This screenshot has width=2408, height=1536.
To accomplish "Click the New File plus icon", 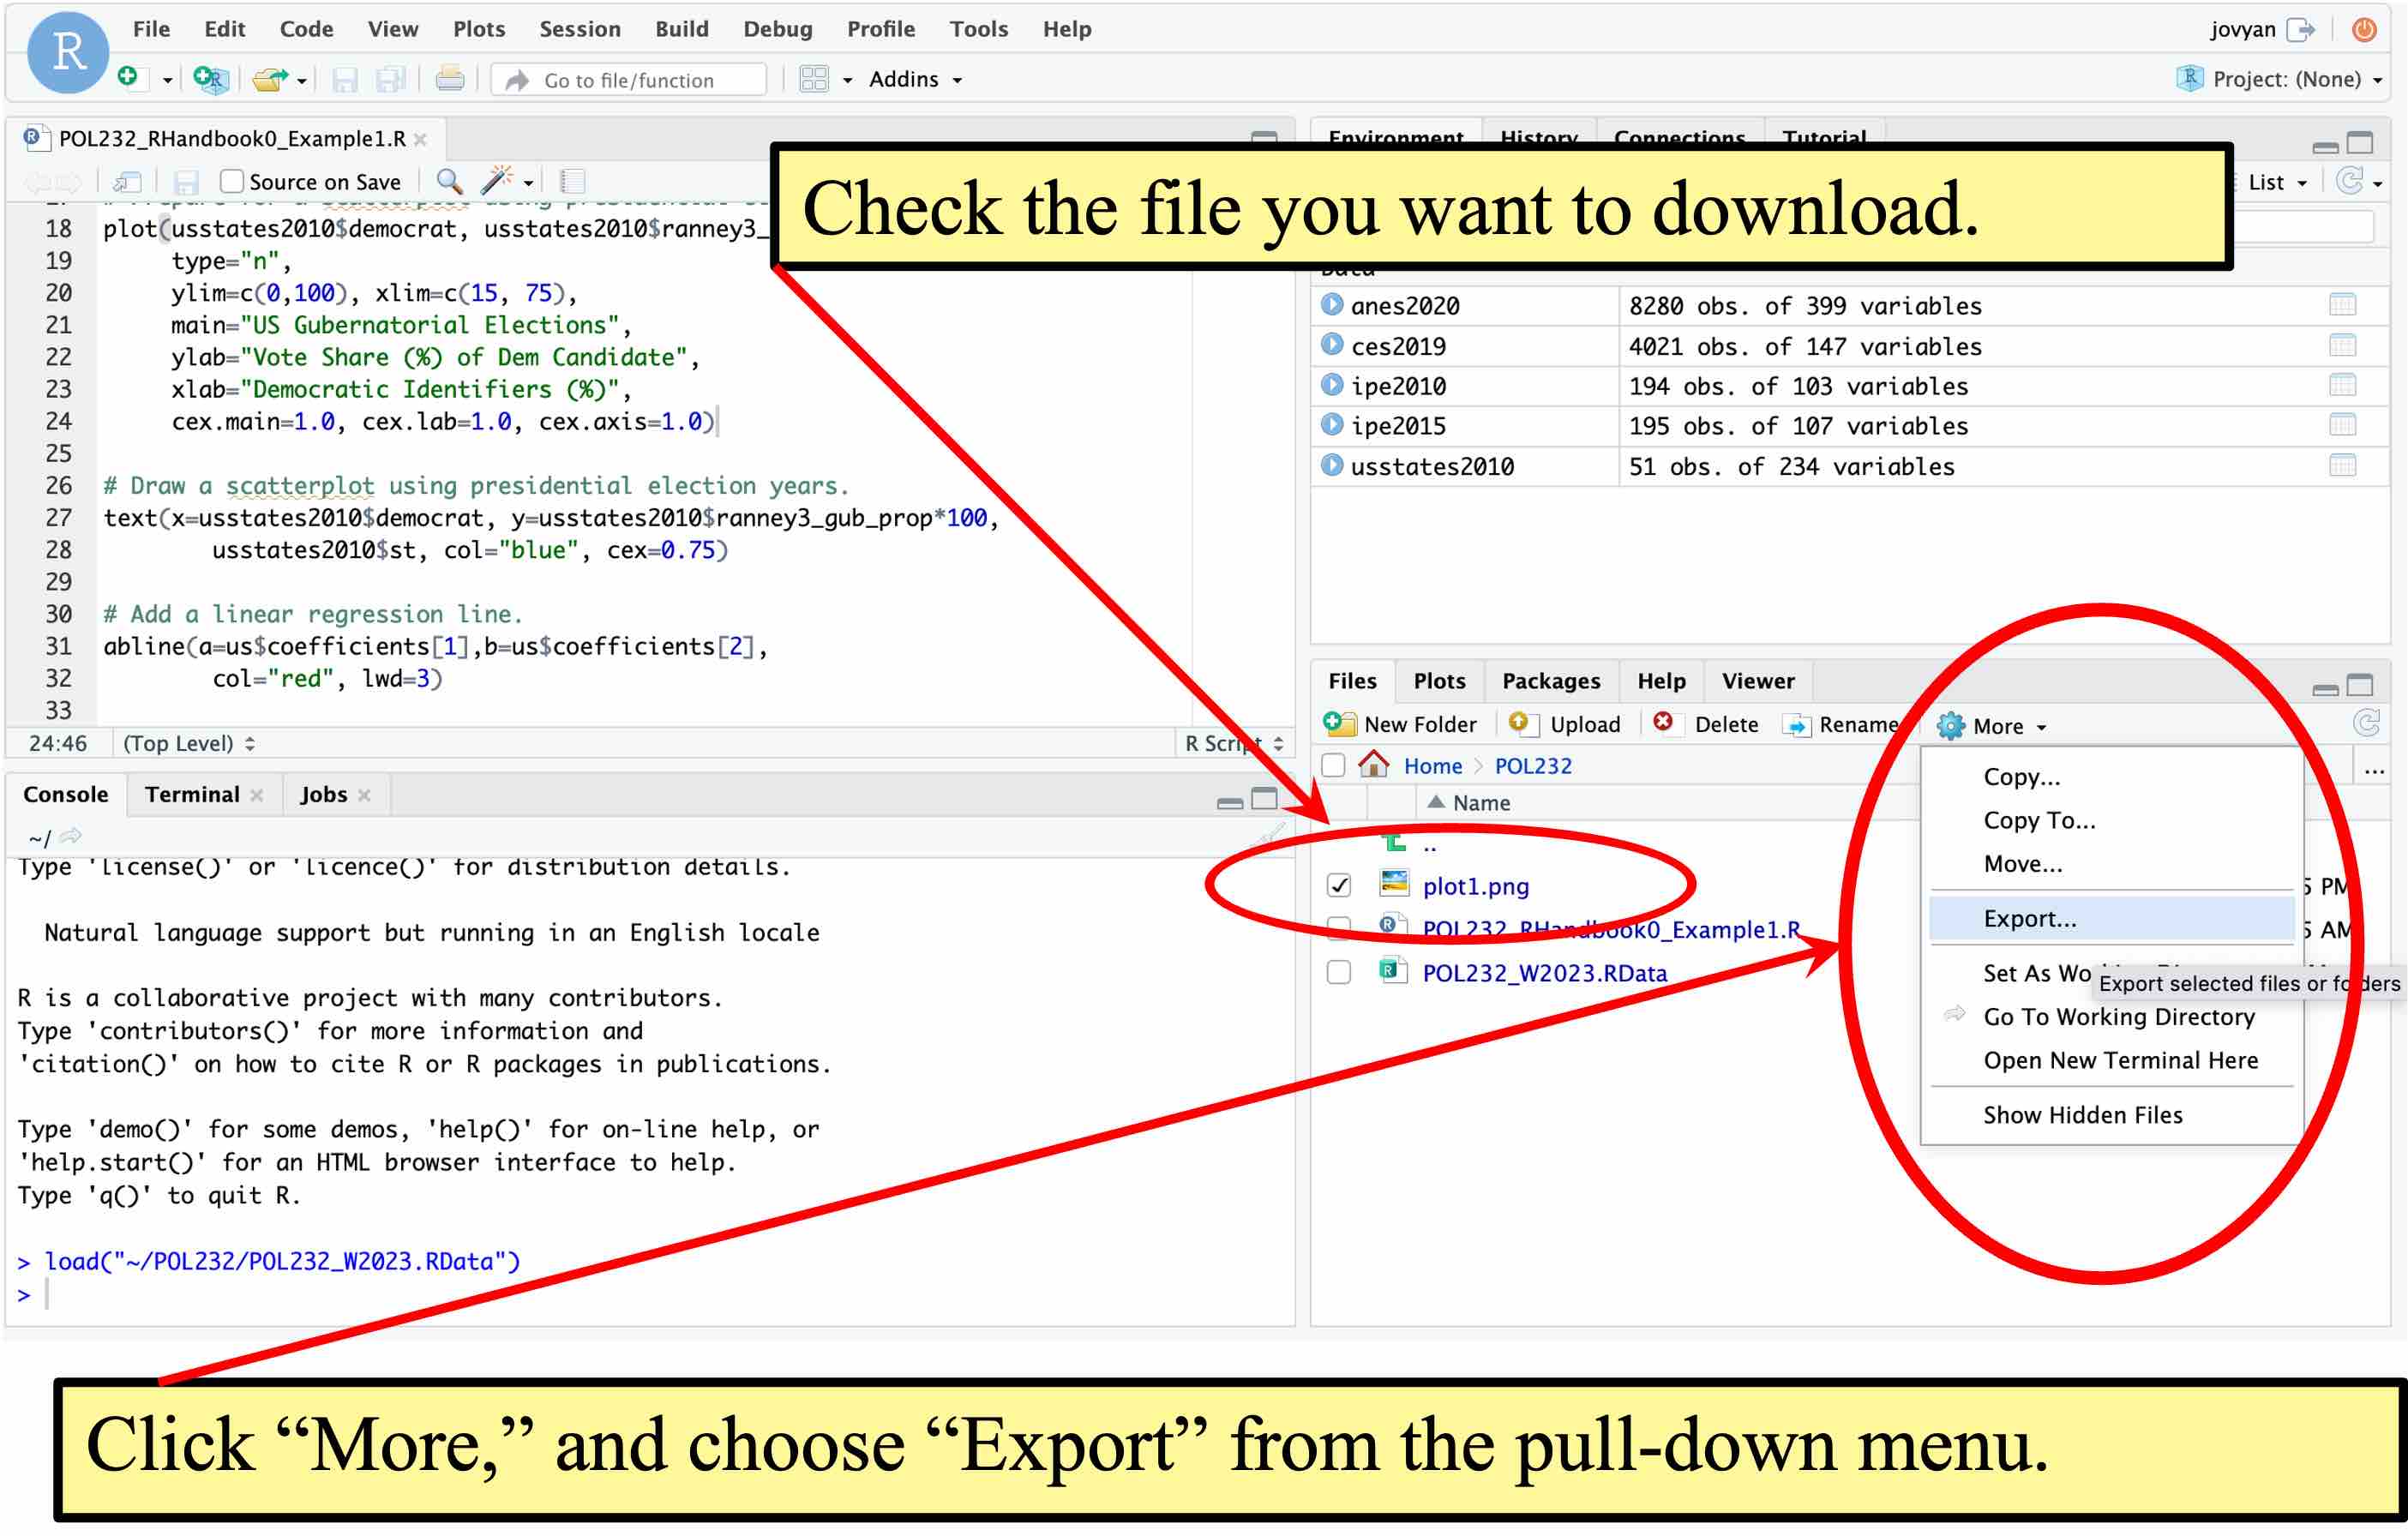I will click(128, 77).
